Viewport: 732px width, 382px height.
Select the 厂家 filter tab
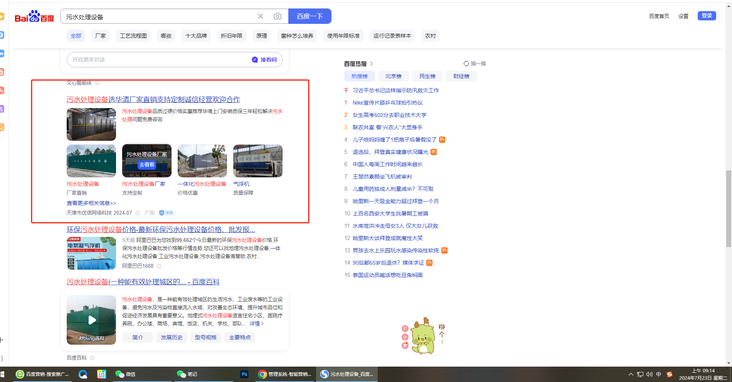(x=101, y=36)
